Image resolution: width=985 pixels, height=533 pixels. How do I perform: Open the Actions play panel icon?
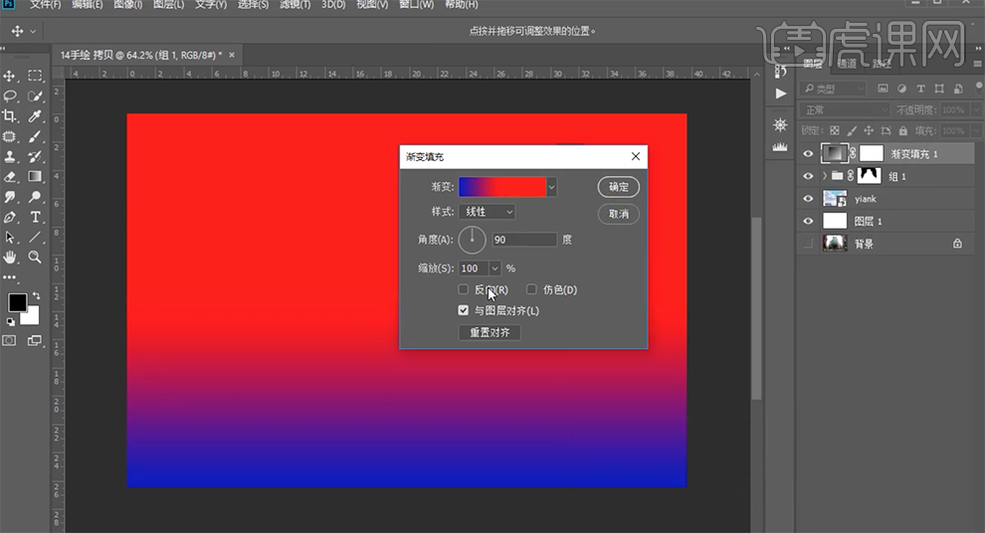780,93
